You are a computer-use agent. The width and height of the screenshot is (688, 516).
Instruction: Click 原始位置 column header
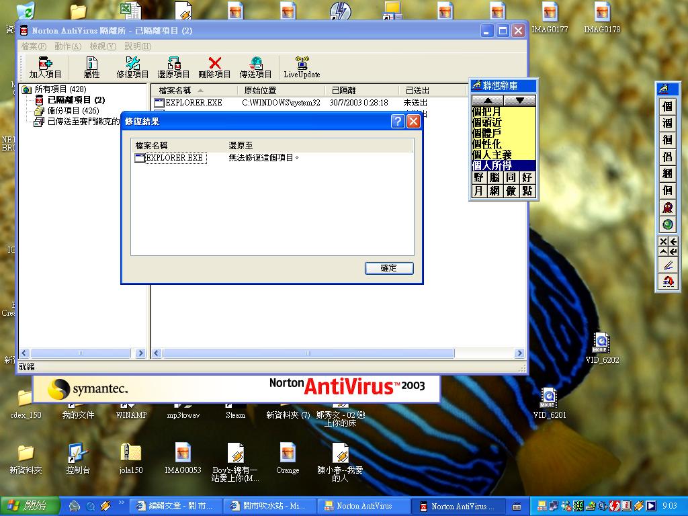point(282,91)
